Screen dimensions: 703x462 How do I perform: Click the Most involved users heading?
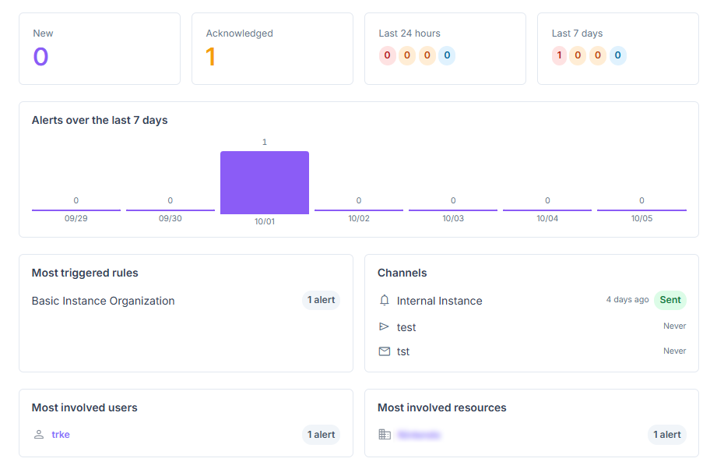tap(84, 407)
